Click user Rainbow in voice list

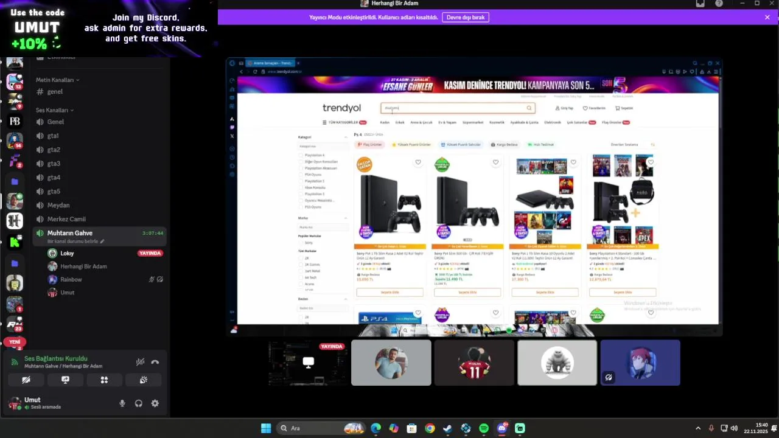click(71, 280)
